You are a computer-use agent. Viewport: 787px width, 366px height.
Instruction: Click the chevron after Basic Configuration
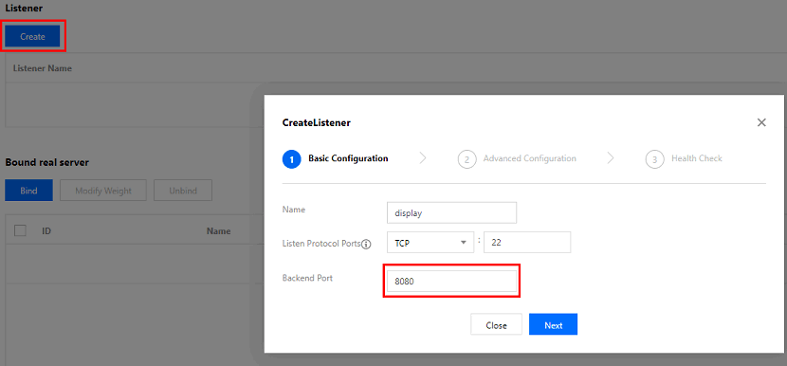423,158
